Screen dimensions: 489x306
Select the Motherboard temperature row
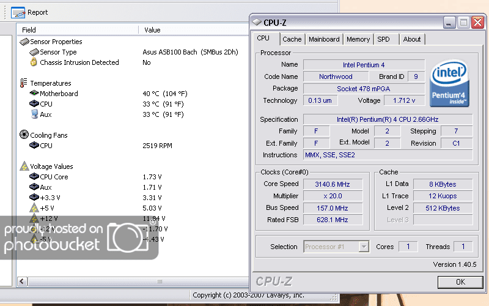133,94
